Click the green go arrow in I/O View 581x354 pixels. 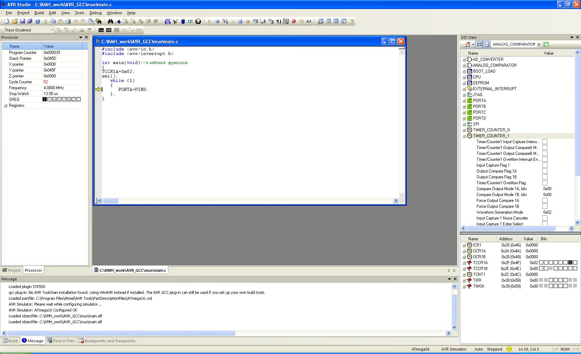point(546,44)
